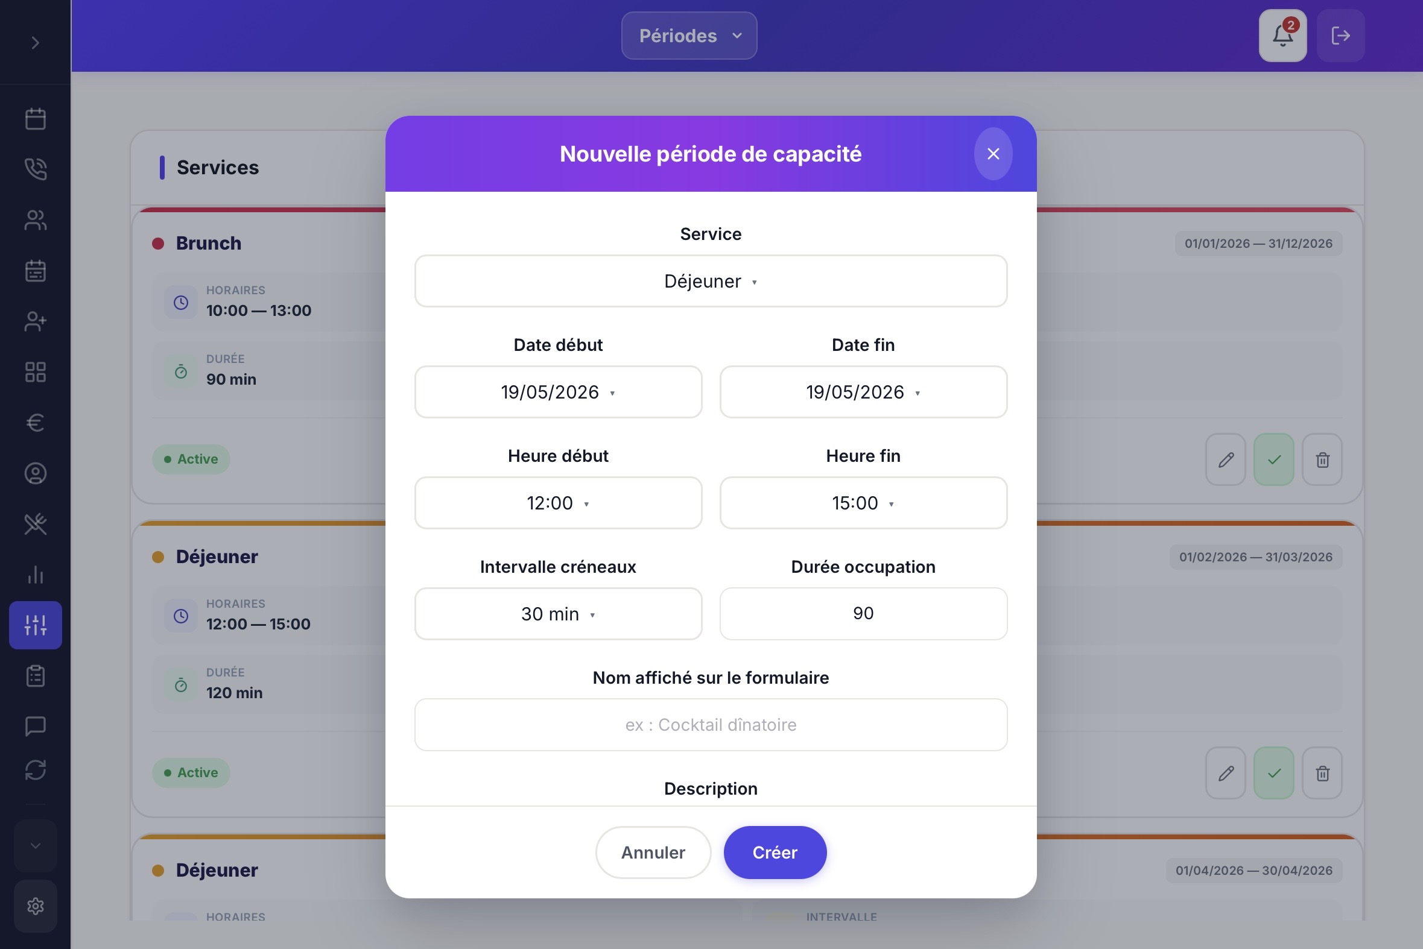Open the statistics bar chart sidebar icon
The image size is (1423, 949).
click(x=36, y=575)
